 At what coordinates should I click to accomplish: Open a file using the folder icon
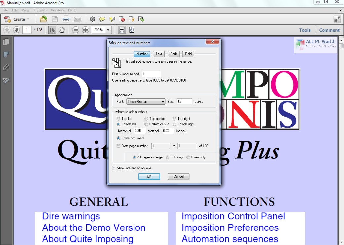[x=43, y=19]
